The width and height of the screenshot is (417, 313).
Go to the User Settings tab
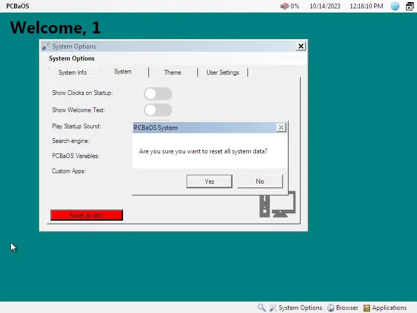coord(223,73)
